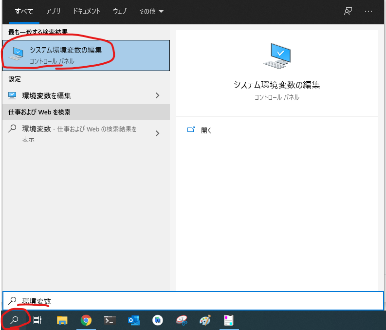This screenshot has height=330, width=386.
Task: Click the open icon beside 開く
Action: coord(191,129)
